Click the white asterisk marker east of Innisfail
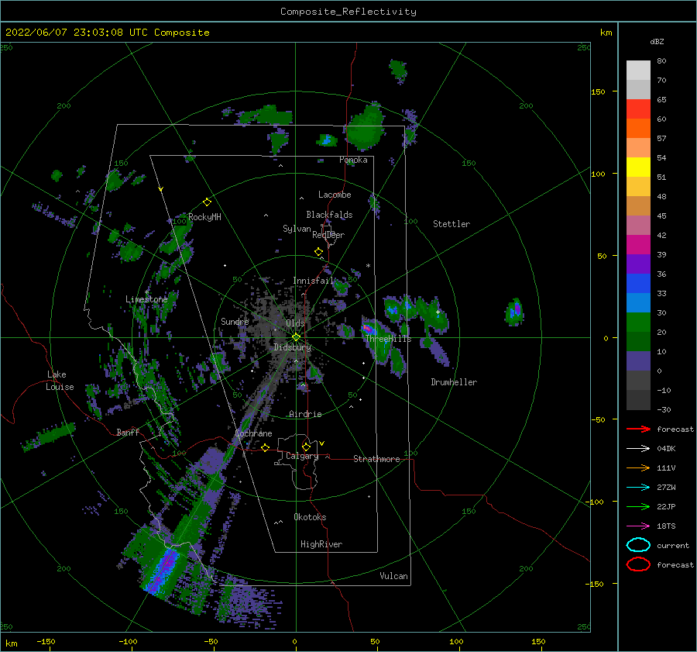The width and height of the screenshot is (697, 652). point(368,266)
